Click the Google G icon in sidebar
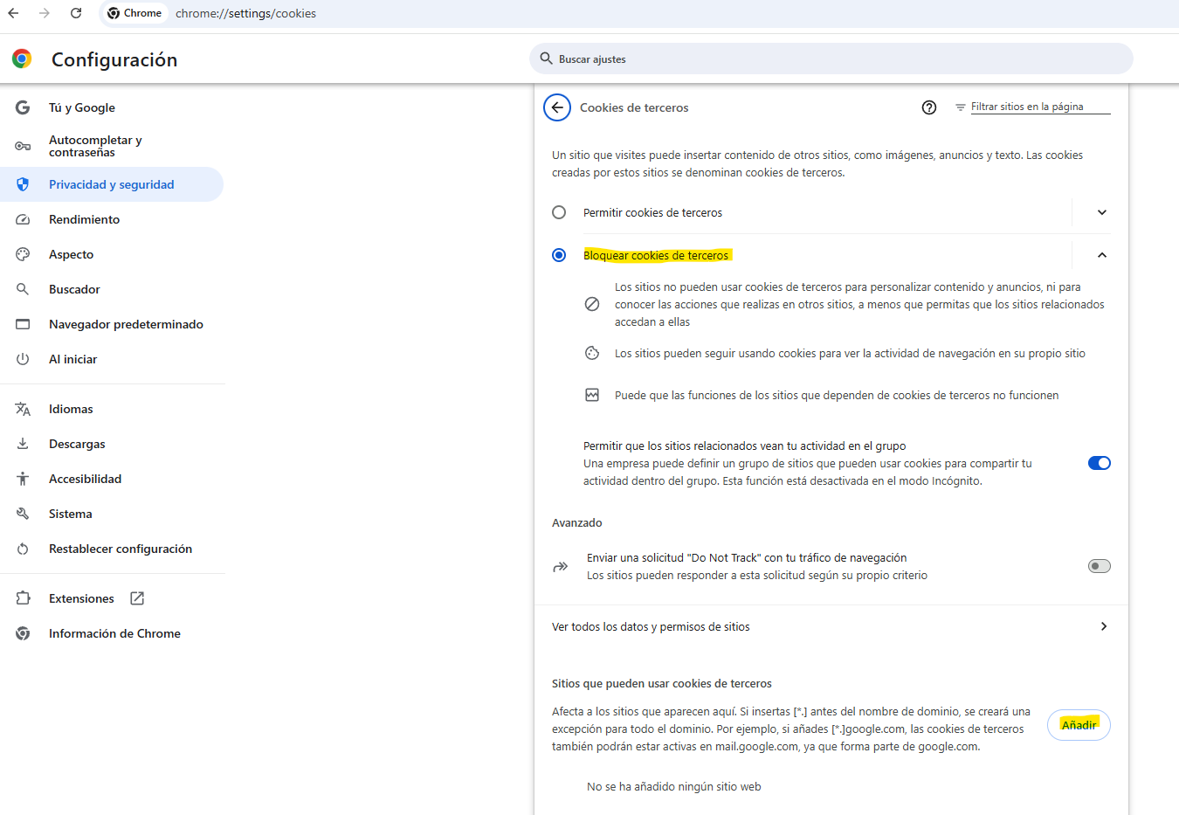Screen dimensions: 1179x815 tap(23, 107)
